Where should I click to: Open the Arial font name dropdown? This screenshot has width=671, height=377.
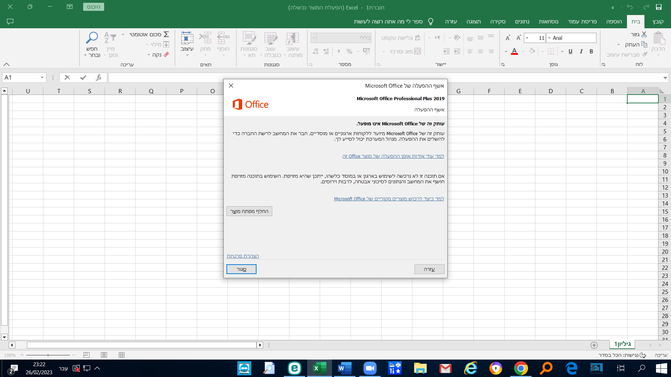tap(549, 38)
